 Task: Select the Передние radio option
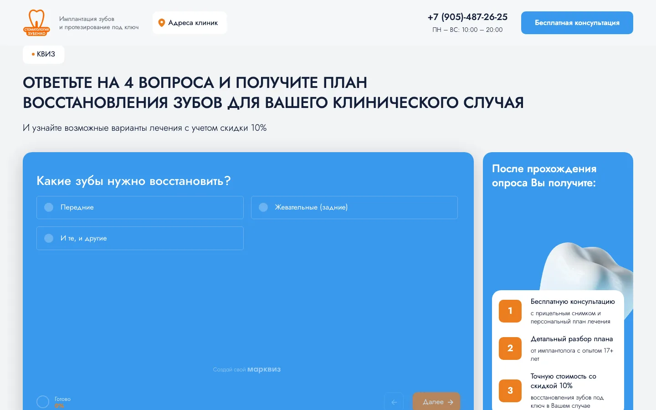[x=140, y=207]
